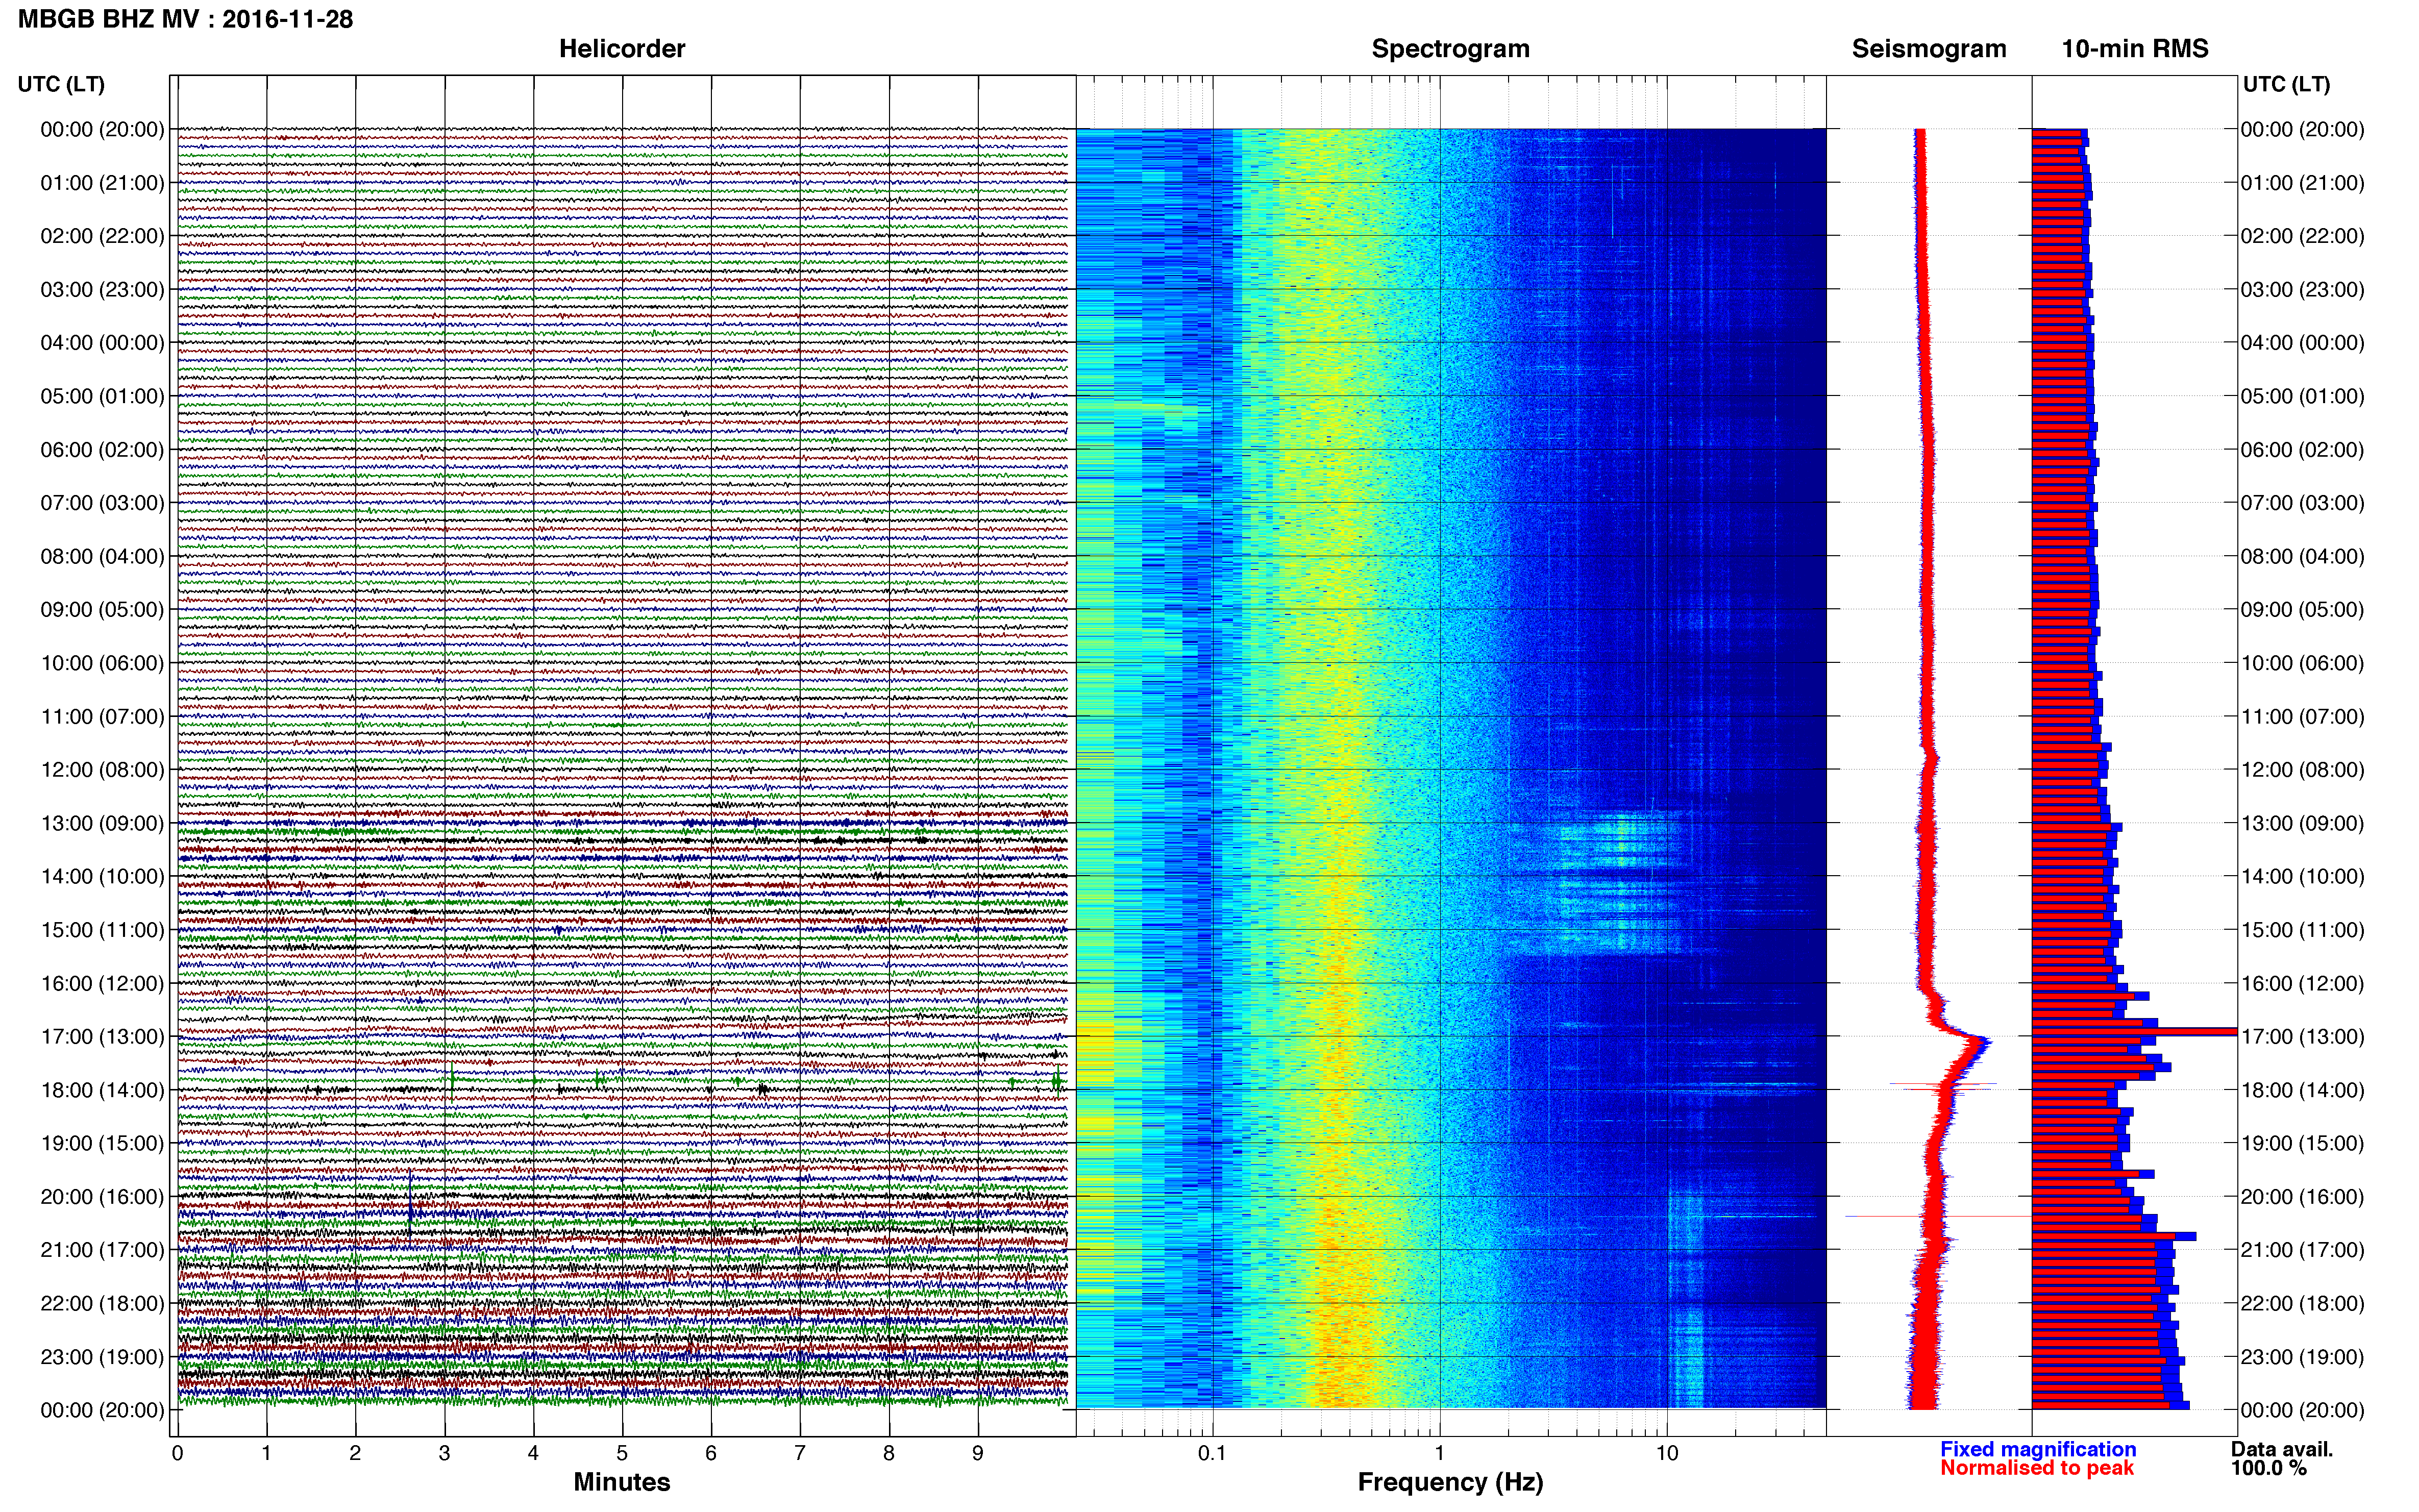2419x1512 pixels.
Task: Click the right time label '08:00 (04:00)'
Action: coord(2302,556)
